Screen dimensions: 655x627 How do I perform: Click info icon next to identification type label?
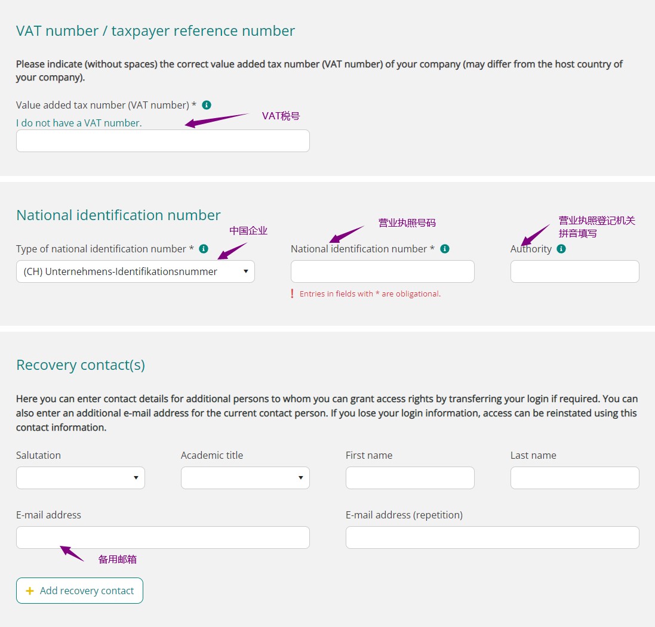coord(204,249)
